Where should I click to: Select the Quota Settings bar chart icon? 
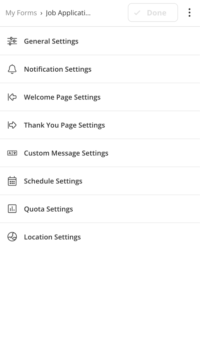12,209
